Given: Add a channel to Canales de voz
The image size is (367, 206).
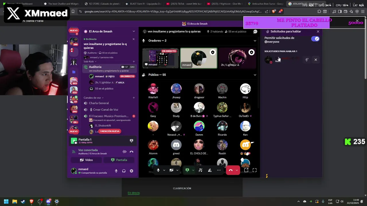Looking at the screenshot, I should click(x=134, y=98).
